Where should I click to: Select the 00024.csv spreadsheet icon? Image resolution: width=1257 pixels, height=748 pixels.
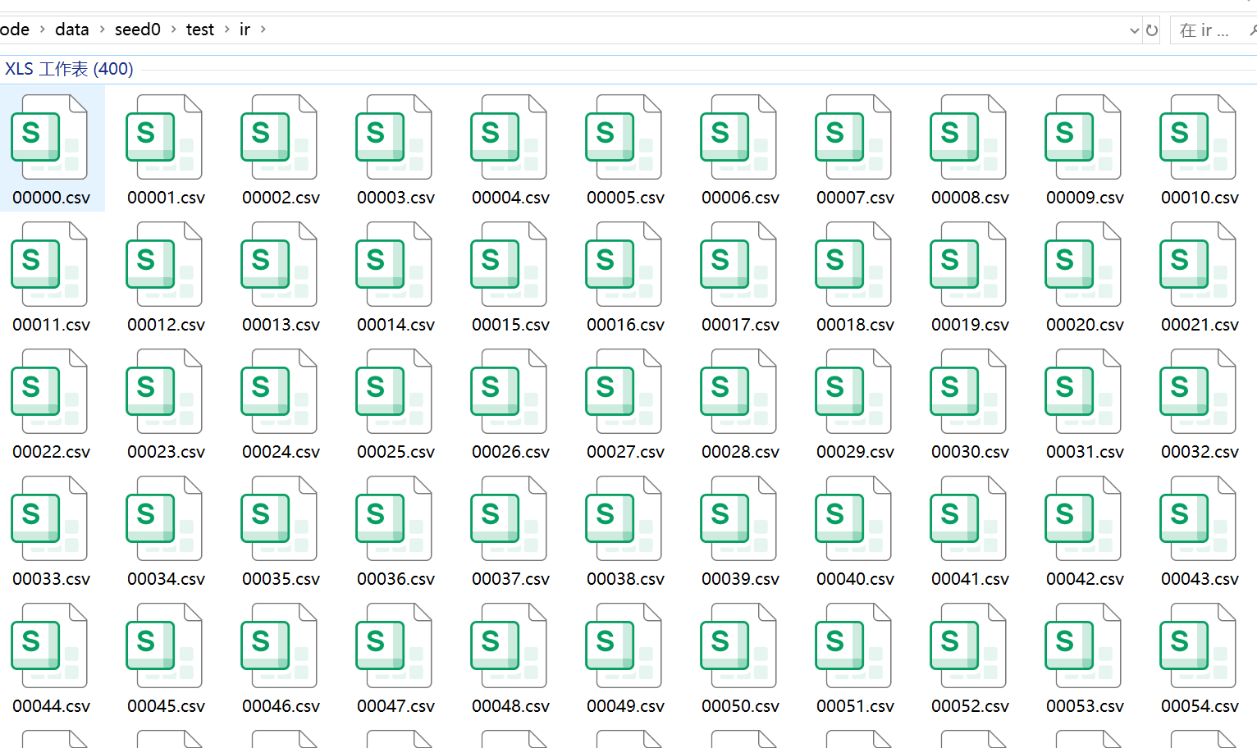[279, 391]
